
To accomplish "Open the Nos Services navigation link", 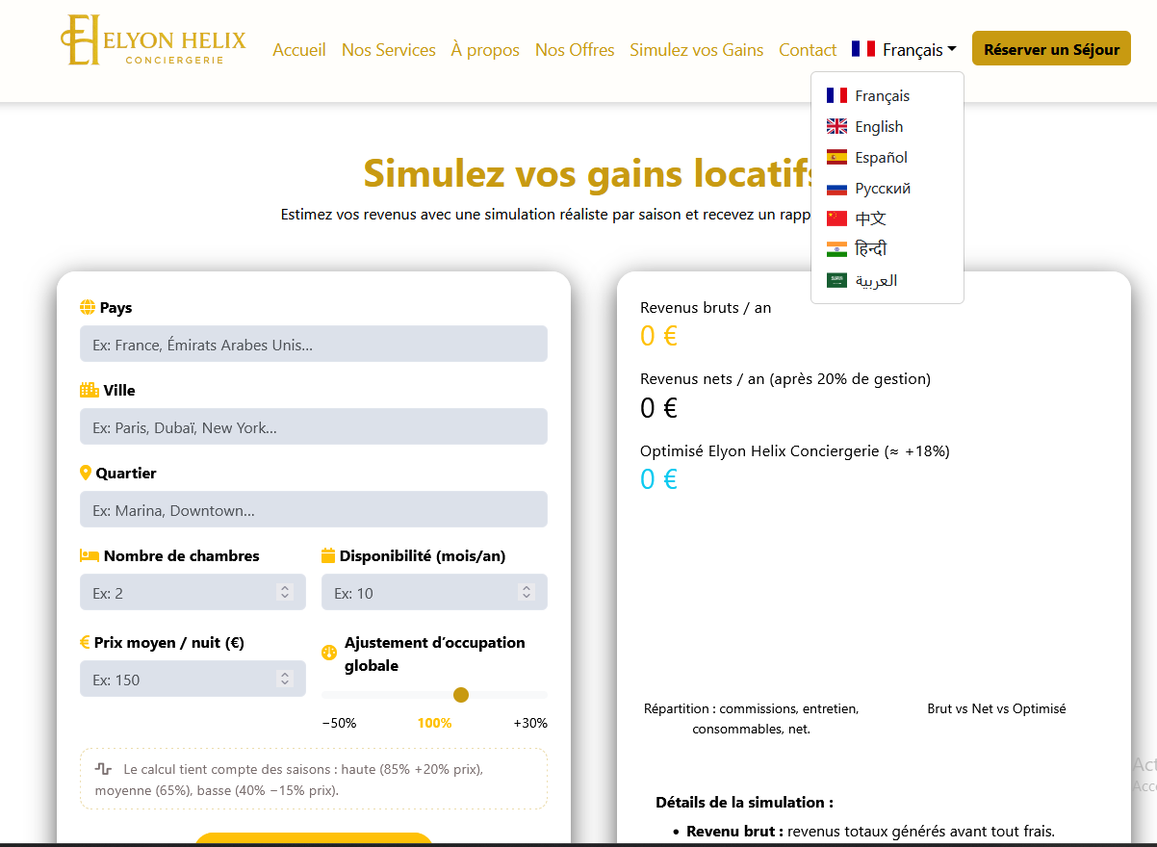I will click(x=388, y=50).
